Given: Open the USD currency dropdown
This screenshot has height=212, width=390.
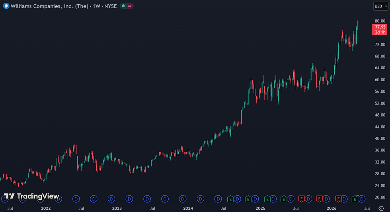Looking at the screenshot, I should tap(380, 6).
